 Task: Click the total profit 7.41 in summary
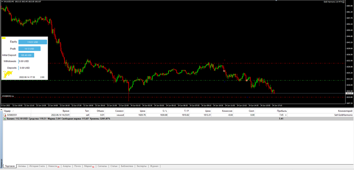click(x=281, y=119)
